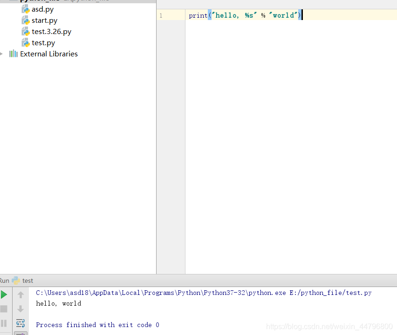Expand External Libraries arrow
This screenshot has height=335, width=397.
pos(1,54)
